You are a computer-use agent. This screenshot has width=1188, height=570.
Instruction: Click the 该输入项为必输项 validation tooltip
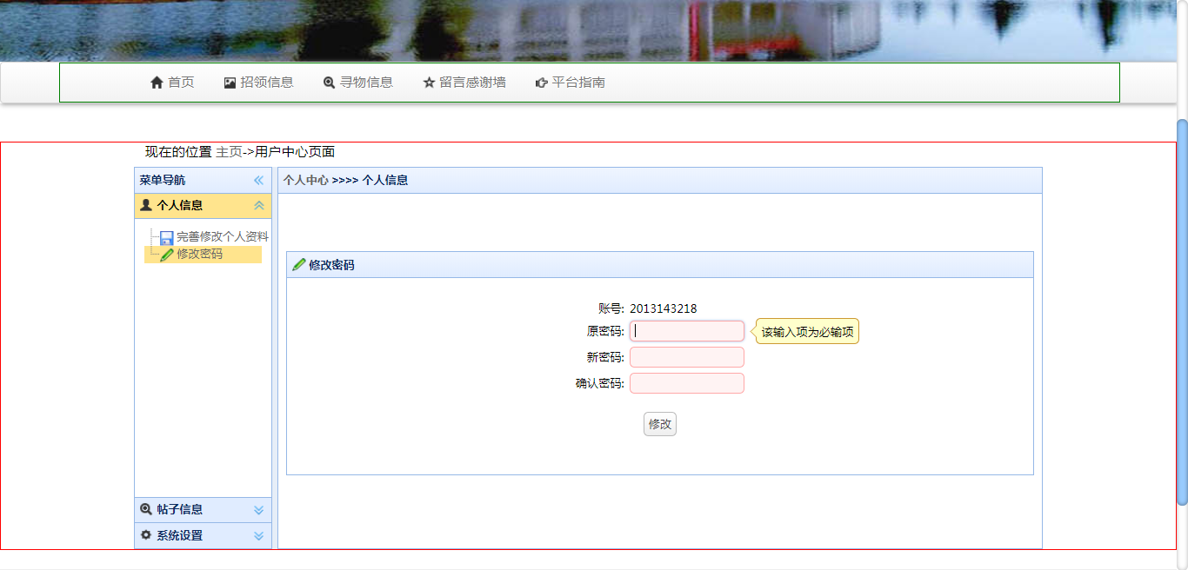[x=808, y=331]
